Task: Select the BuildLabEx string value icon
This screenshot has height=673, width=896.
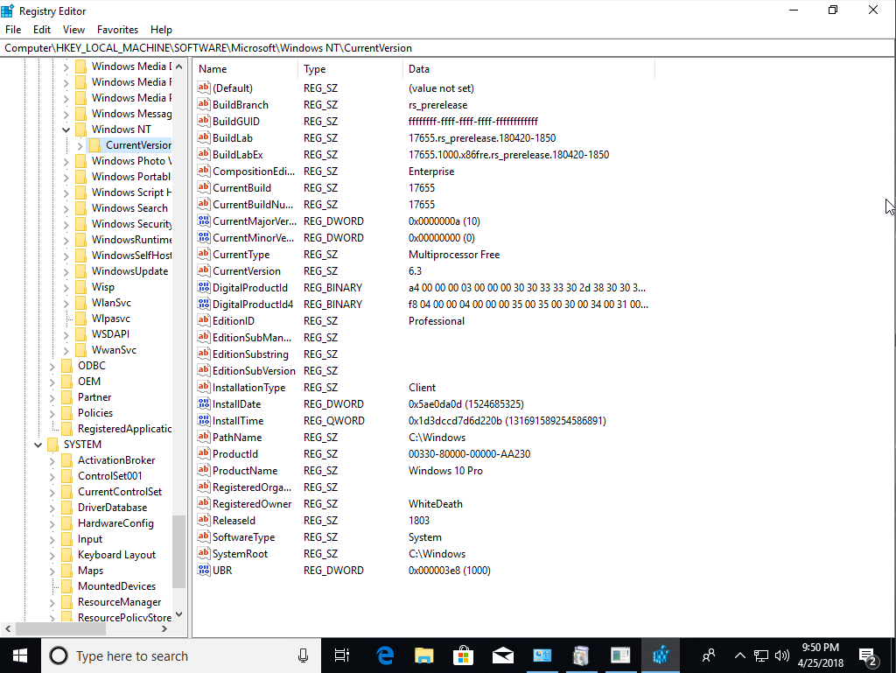Action: [203, 154]
